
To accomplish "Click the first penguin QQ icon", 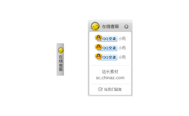I will pyautogui.click(x=98, y=38).
